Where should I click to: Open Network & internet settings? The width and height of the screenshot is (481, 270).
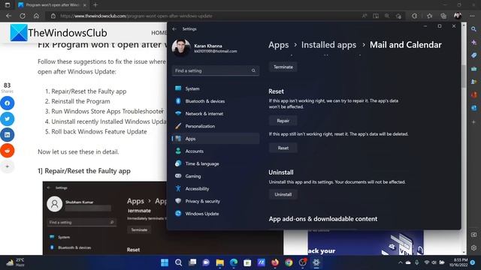point(216,113)
